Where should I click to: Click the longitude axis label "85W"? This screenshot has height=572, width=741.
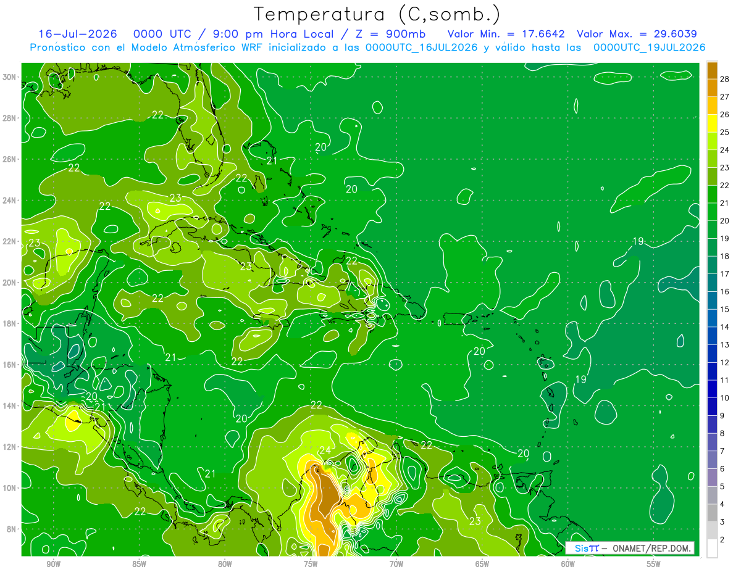coord(139,564)
